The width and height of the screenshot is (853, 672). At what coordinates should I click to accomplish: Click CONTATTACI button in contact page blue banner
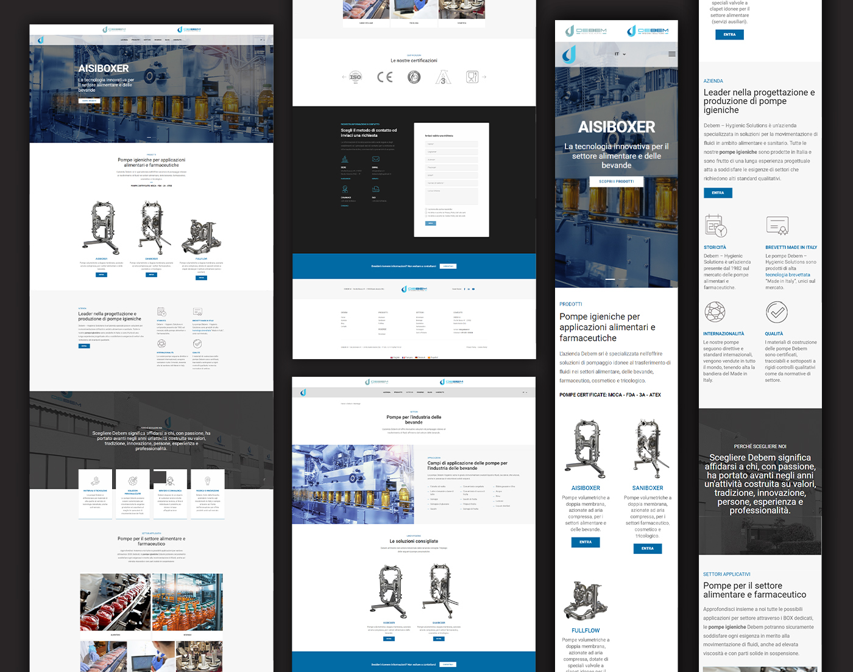tap(448, 266)
